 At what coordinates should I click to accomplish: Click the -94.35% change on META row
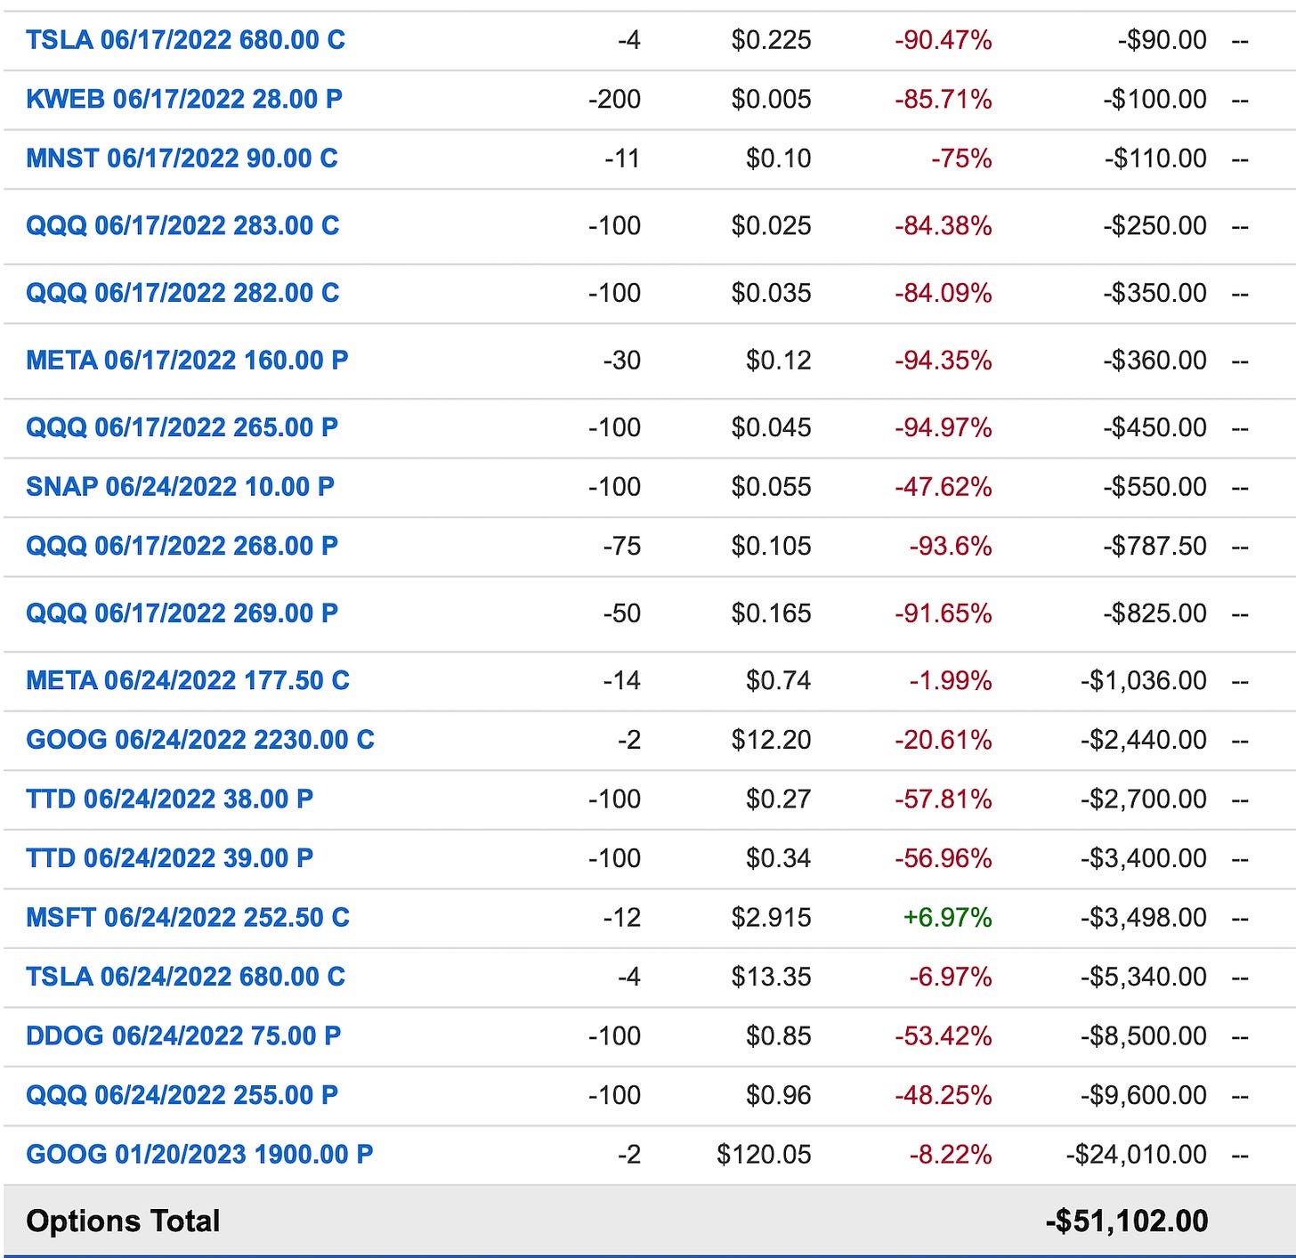coord(944,361)
